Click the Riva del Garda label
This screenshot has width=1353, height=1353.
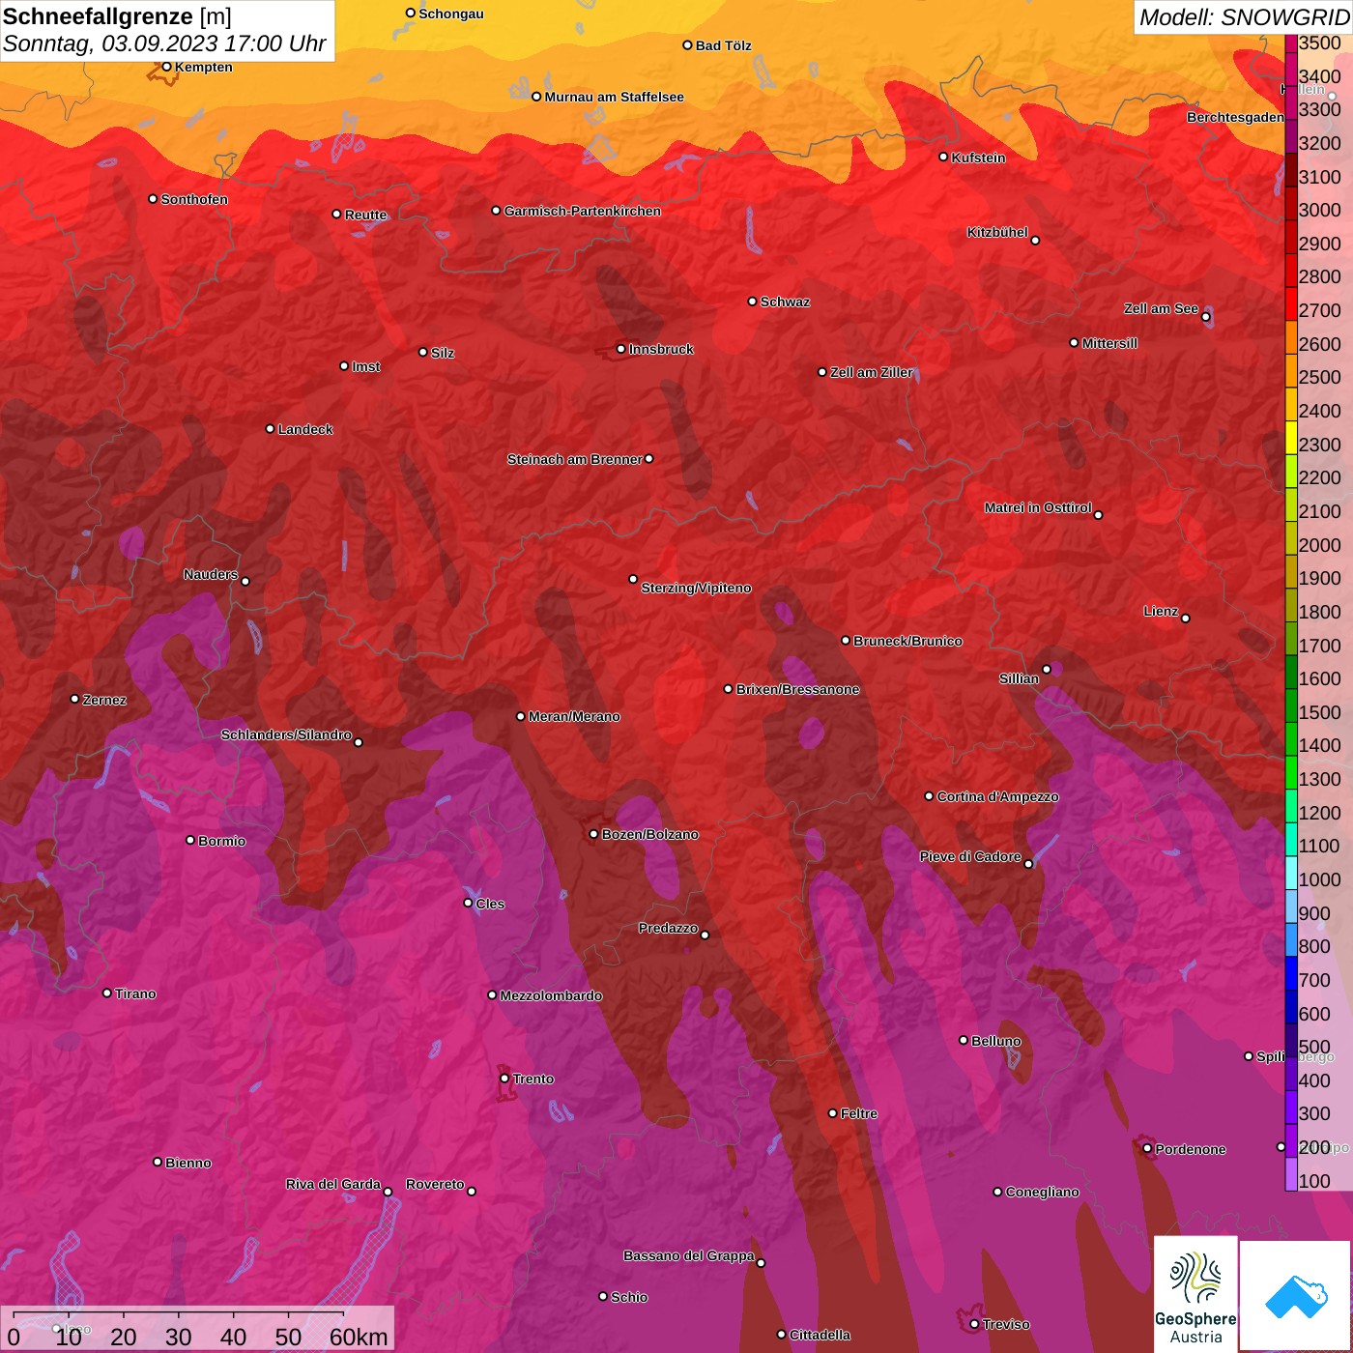(333, 1184)
